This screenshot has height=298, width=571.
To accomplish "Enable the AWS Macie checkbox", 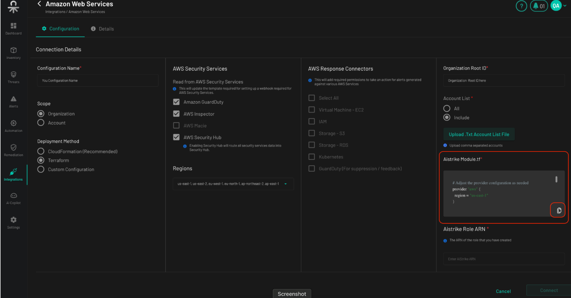I will (x=176, y=126).
